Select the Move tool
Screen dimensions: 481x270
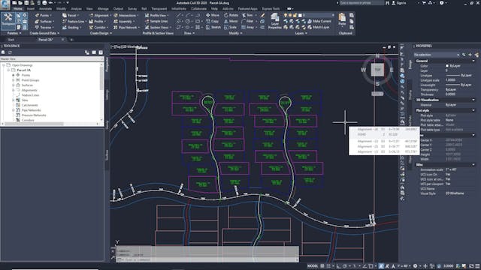[213, 15]
